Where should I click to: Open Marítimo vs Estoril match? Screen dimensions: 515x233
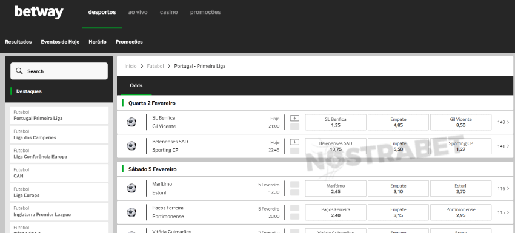[x=162, y=188]
